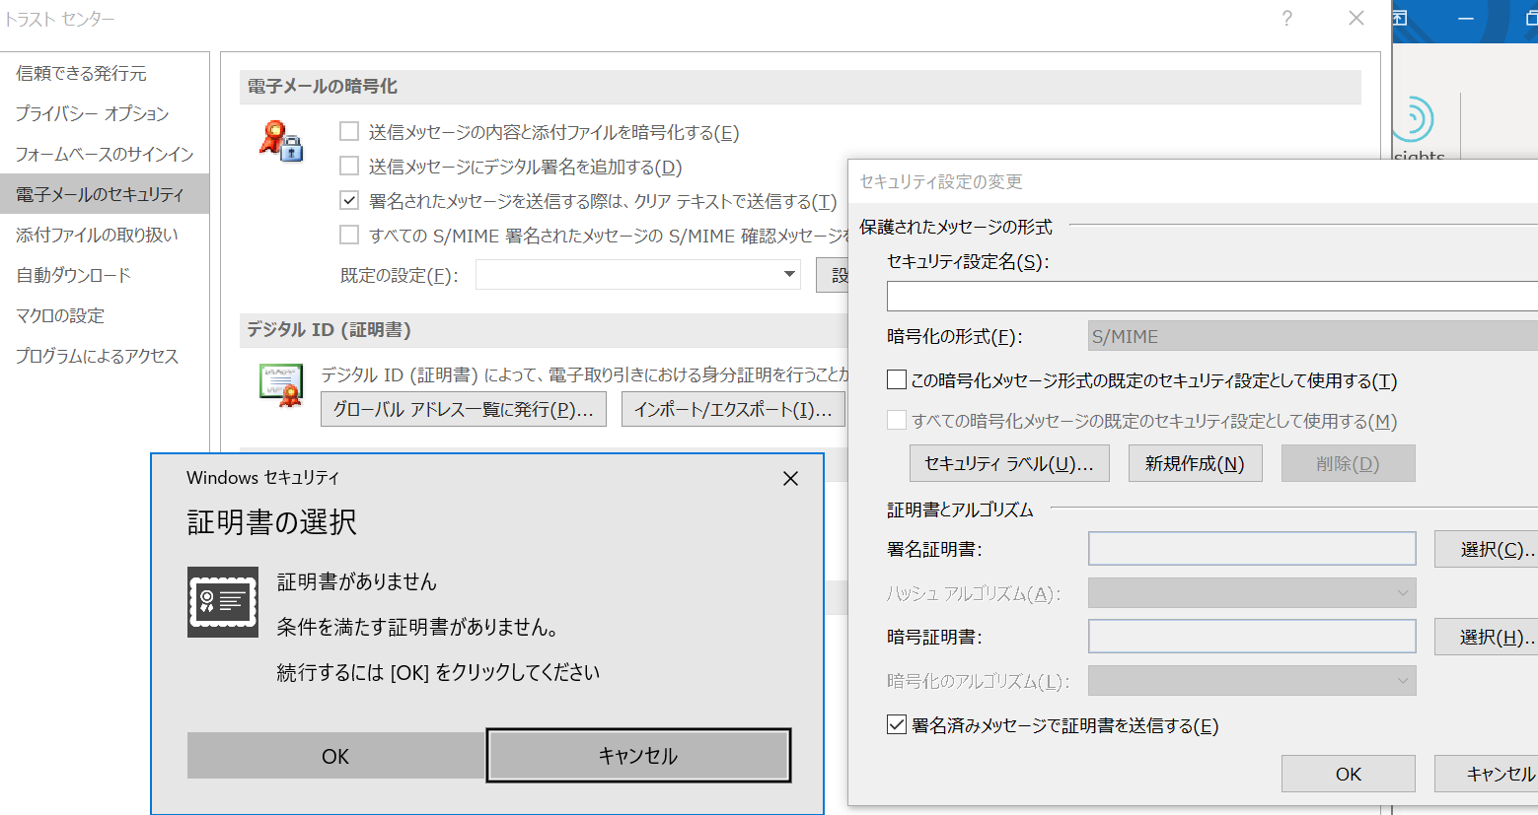This screenshot has width=1538, height=815.
Task: Click 電子メールの暗号化 section header
Action: tap(800, 87)
